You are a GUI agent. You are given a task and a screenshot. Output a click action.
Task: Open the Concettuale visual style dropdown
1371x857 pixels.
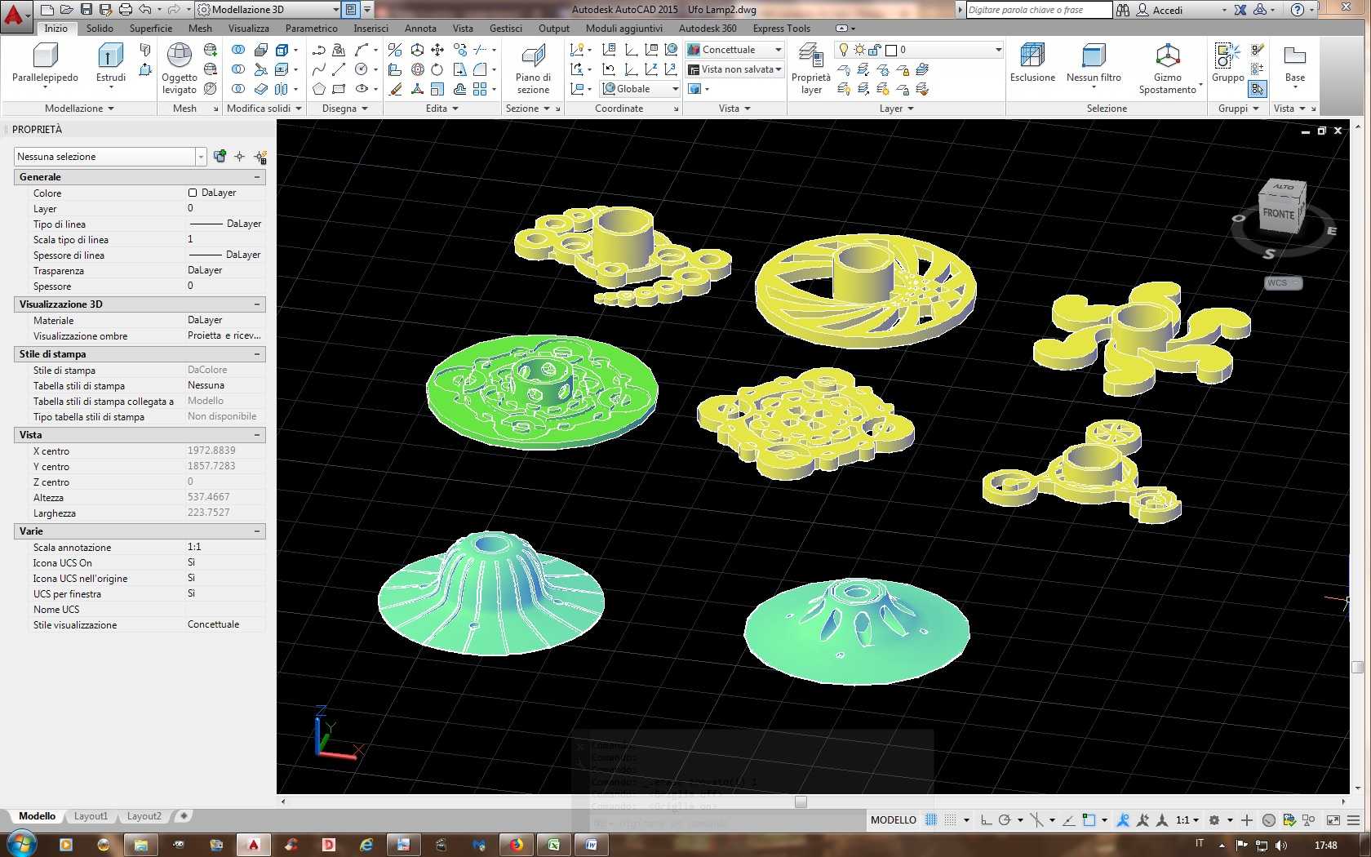[734, 50]
